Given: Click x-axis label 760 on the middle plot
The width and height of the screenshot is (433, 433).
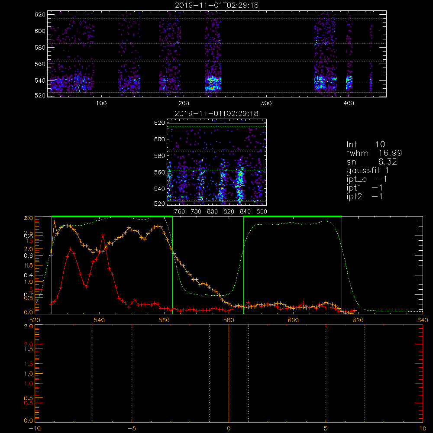Looking at the screenshot, I should point(180,212).
